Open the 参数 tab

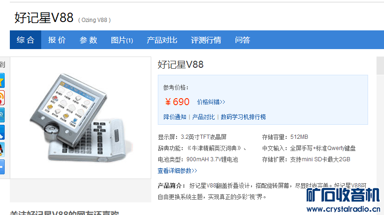click(x=88, y=40)
